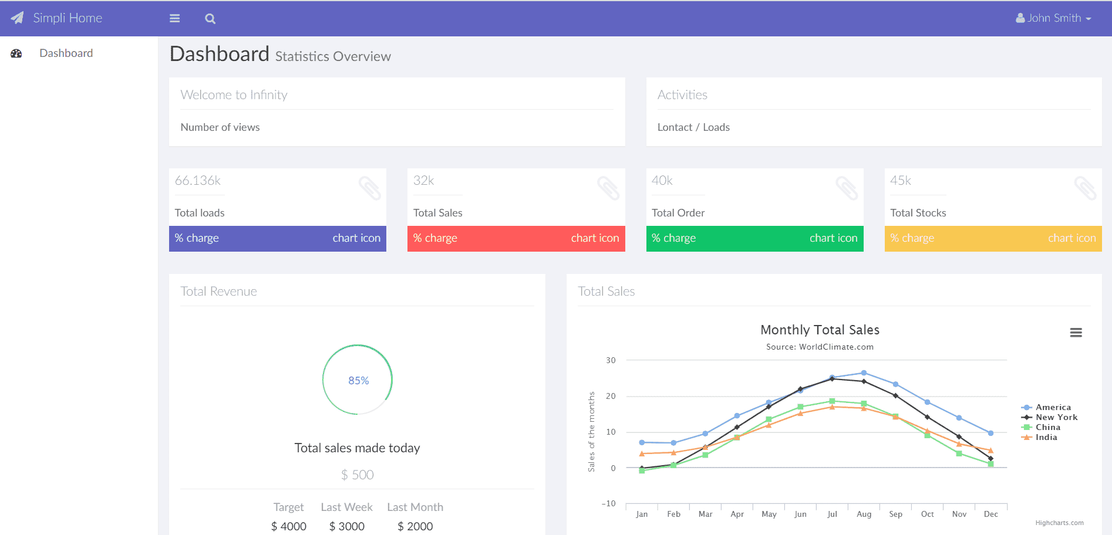
Task: Open the Highcharts chart context menu
Action: click(1076, 333)
